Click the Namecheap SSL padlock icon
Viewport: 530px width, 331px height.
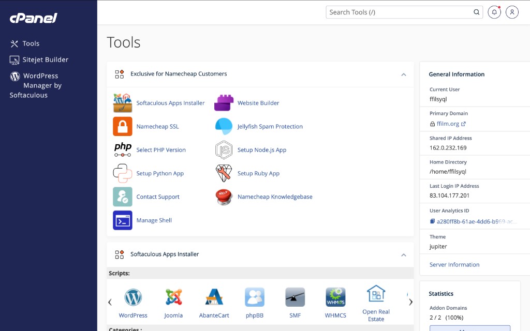point(123,126)
